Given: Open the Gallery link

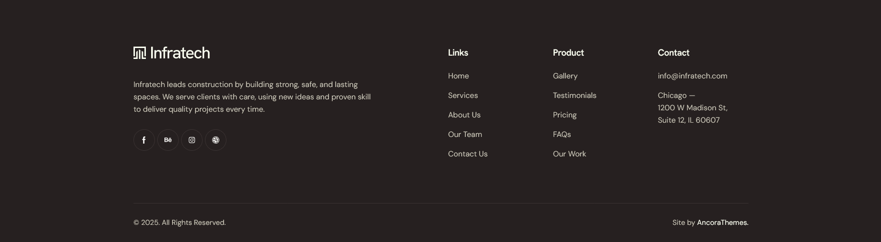Looking at the screenshot, I should point(565,76).
